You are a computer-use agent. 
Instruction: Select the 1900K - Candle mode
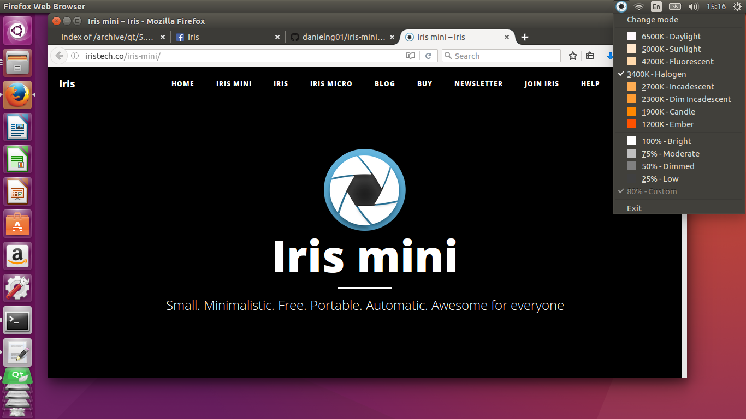(x=679, y=112)
